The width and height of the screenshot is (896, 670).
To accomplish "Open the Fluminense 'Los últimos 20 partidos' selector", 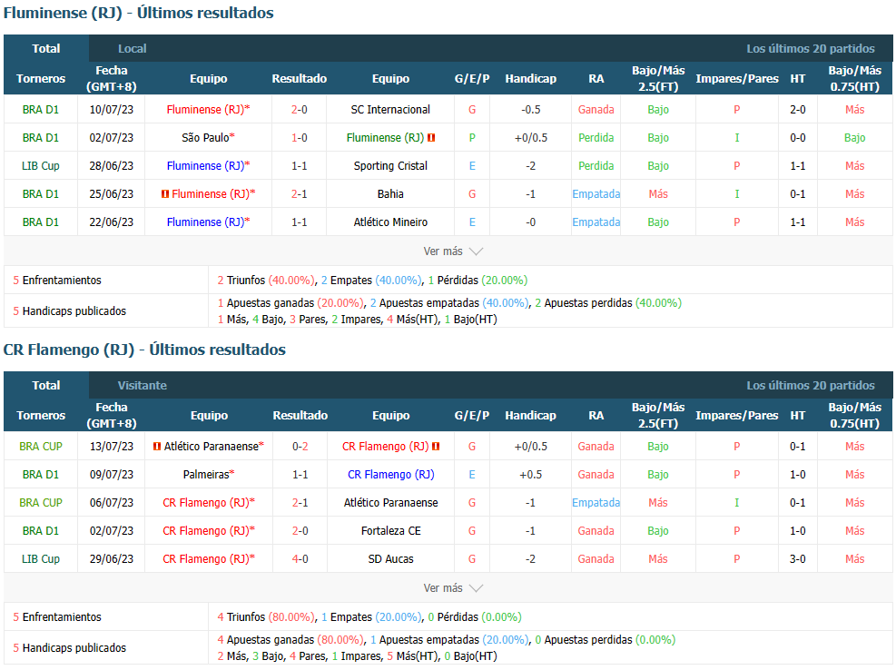I will click(x=811, y=49).
